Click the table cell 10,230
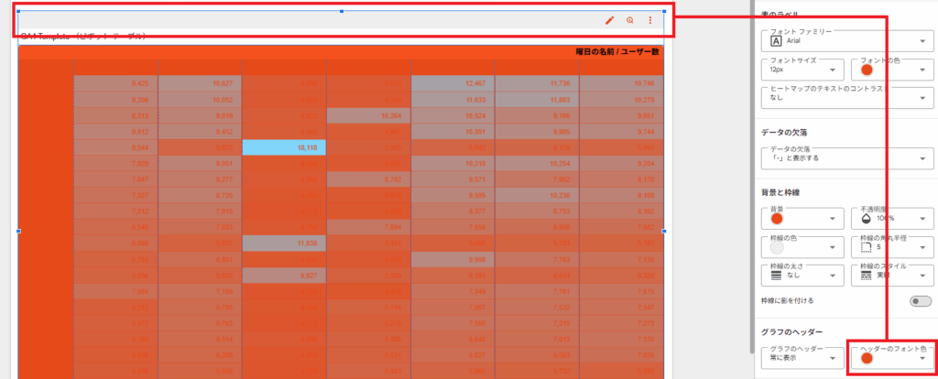The height and width of the screenshot is (379, 938). coord(537,196)
